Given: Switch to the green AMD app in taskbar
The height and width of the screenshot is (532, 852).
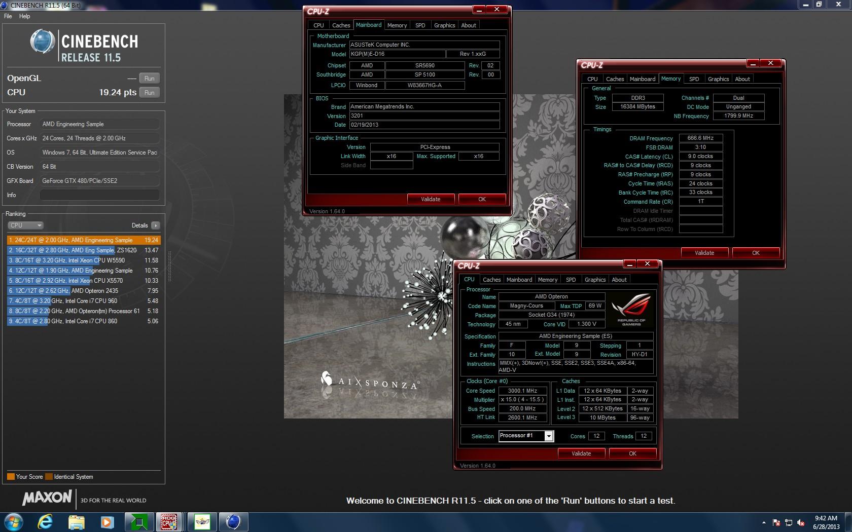Looking at the screenshot, I should click(x=139, y=522).
